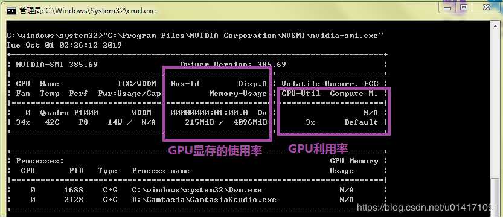503x219 pixels.
Task: Click the 'NVIDIA-SMI 385.69' text
Action: [57, 65]
